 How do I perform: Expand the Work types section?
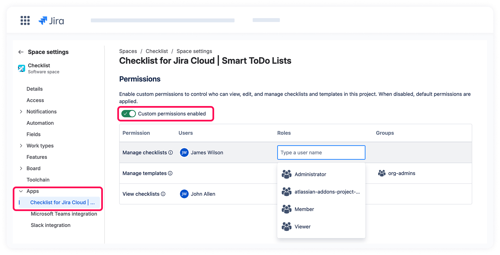coord(21,146)
